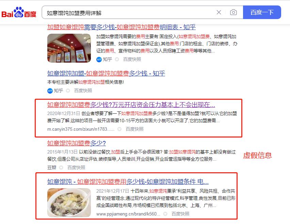The image size is (290, 224).
Task: Click the 知乎 source icon of first result
Action: pos(99,59)
